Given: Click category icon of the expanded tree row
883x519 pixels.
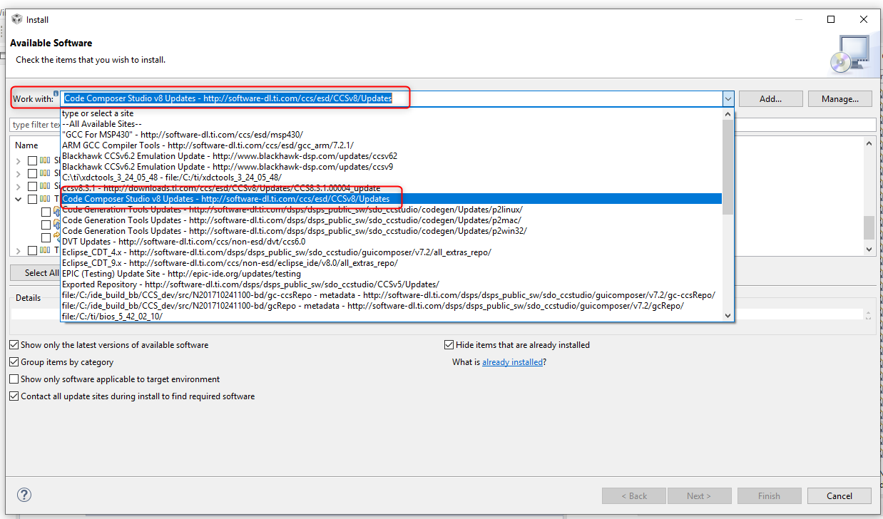Looking at the screenshot, I should click(x=45, y=199).
